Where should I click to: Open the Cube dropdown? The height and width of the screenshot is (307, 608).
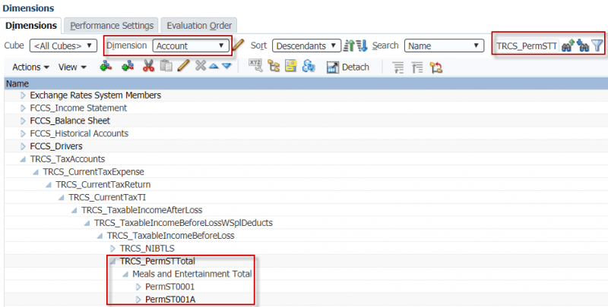click(x=64, y=45)
